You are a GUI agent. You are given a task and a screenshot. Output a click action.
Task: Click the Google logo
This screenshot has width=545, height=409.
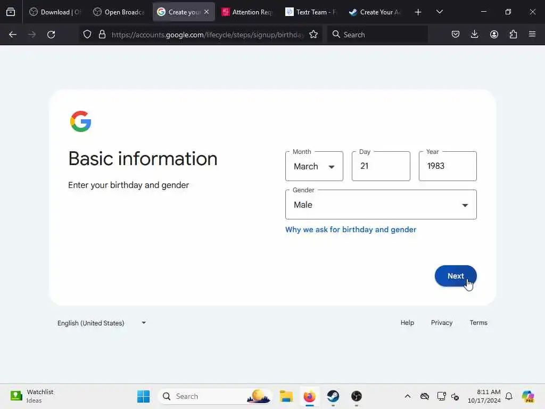coord(81,121)
